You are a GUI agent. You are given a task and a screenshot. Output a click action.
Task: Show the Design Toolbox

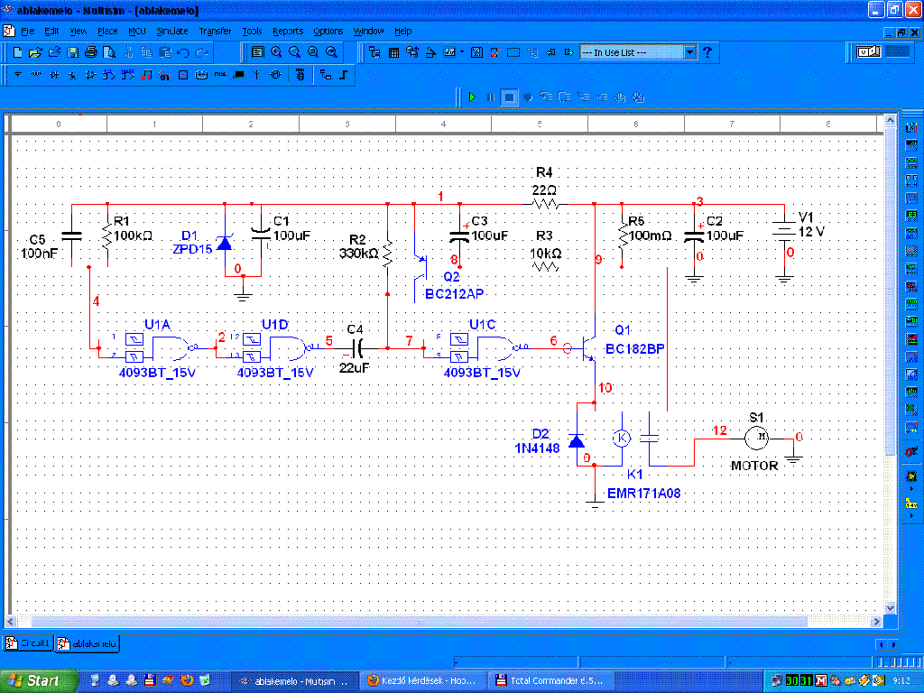click(374, 52)
